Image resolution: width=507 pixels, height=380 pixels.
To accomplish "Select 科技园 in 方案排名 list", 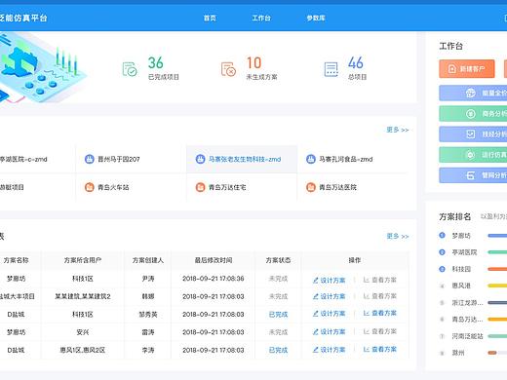I will 461,269.
